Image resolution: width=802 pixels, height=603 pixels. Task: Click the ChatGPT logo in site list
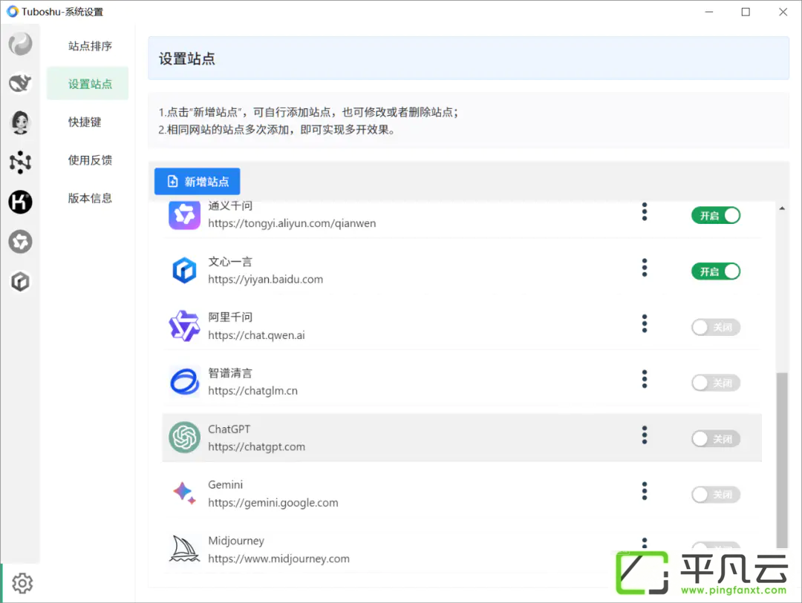click(185, 438)
